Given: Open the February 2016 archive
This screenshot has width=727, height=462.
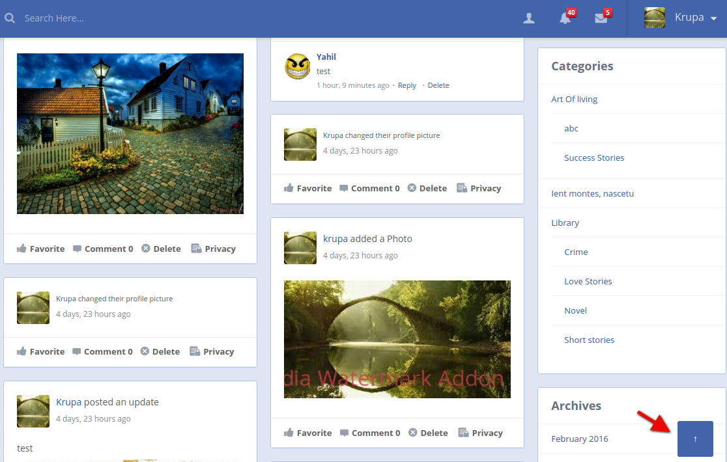Looking at the screenshot, I should pyautogui.click(x=579, y=439).
